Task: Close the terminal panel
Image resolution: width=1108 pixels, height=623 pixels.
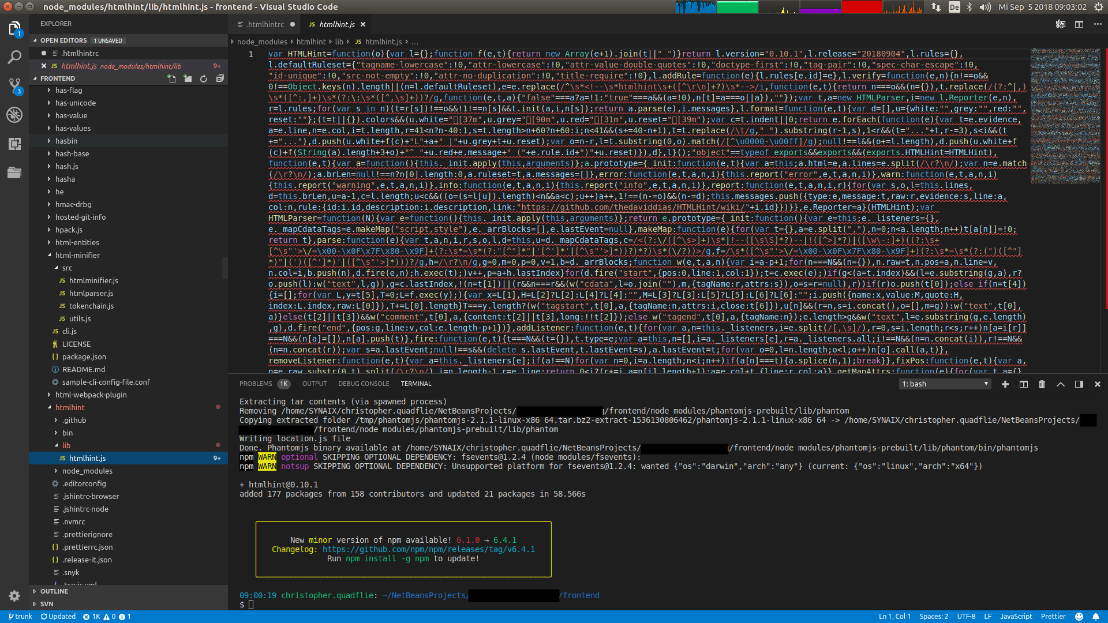Action: point(1098,384)
